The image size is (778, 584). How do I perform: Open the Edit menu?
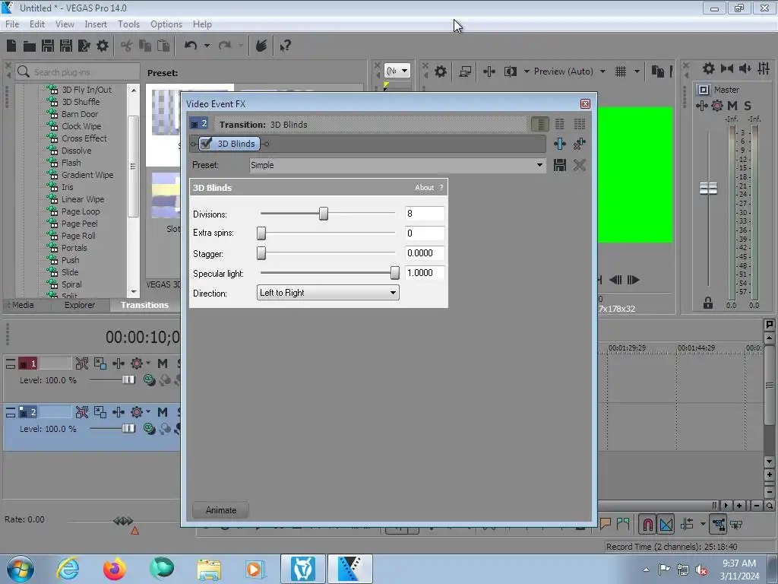[37, 24]
